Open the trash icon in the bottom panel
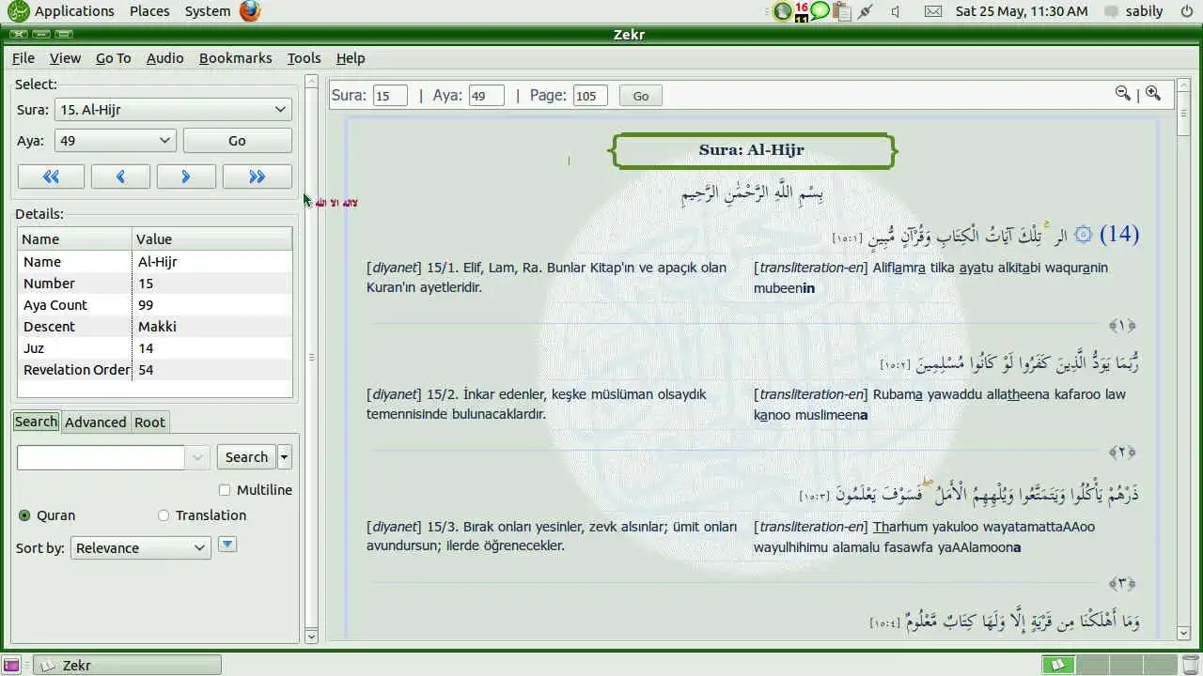This screenshot has height=676, width=1203. click(1192, 665)
